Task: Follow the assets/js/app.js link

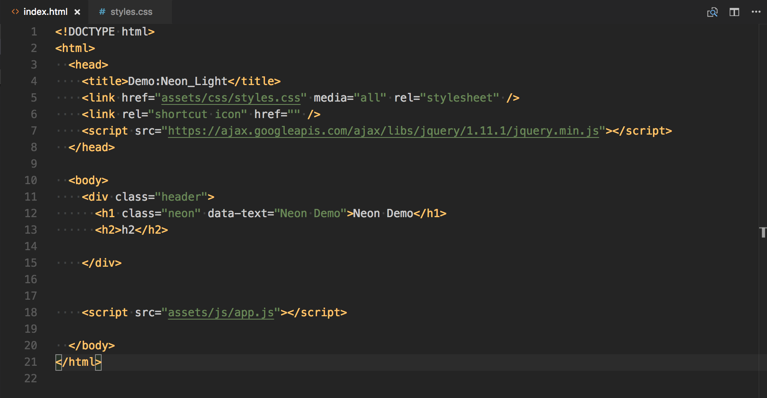Action: coord(221,313)
